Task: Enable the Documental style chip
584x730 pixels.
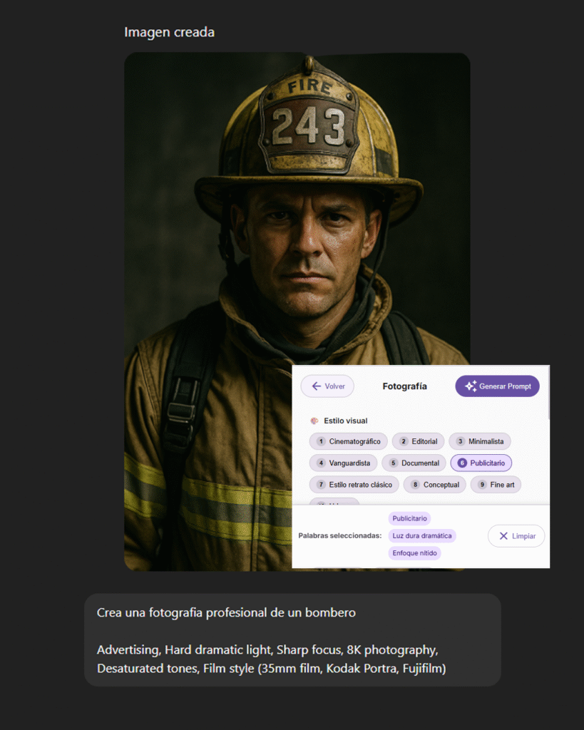Action: click(414, 463)
